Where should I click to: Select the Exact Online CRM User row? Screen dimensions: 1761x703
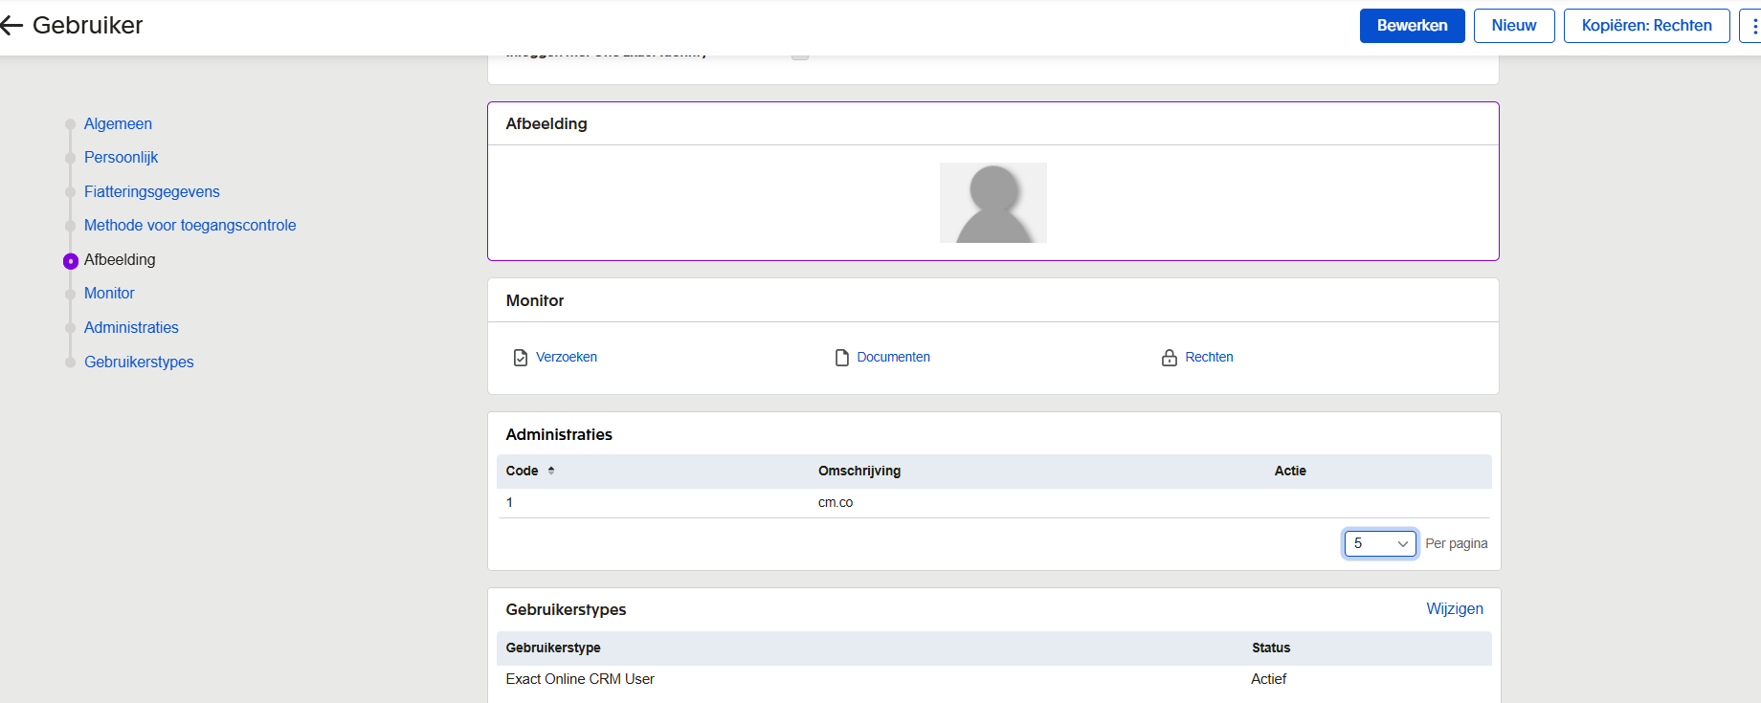[x=993, y=679]
